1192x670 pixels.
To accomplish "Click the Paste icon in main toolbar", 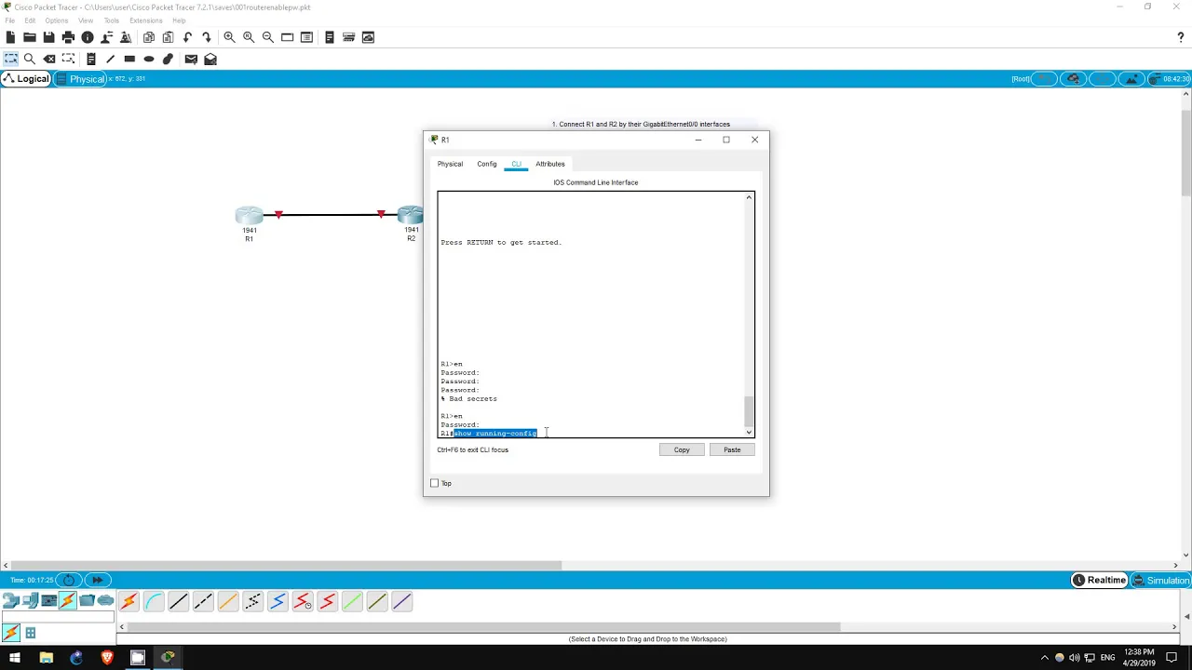I will click(x=168, y=37).
